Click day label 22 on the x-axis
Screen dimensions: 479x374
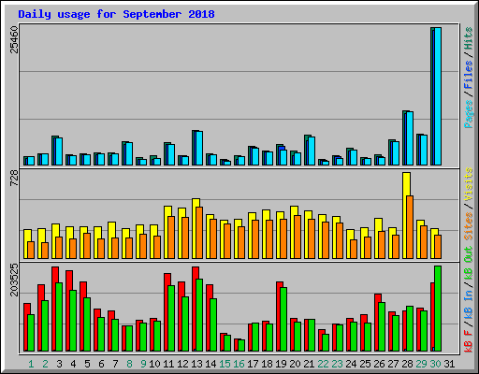point(323,364)
